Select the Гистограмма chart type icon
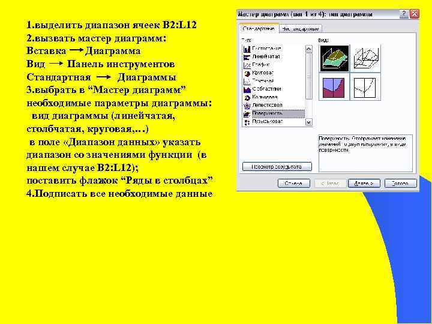This screenshot has height=324, width=432. [x=247, y=49]
